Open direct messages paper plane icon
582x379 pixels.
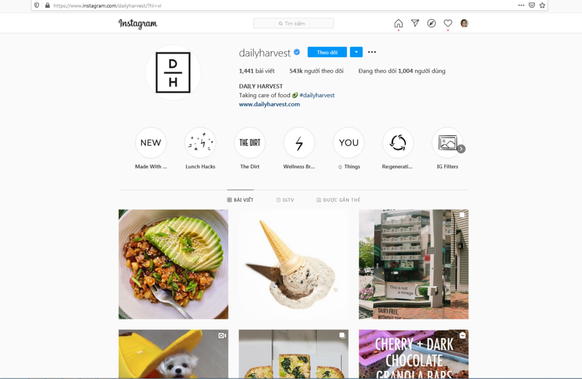[x=415, y=23]
